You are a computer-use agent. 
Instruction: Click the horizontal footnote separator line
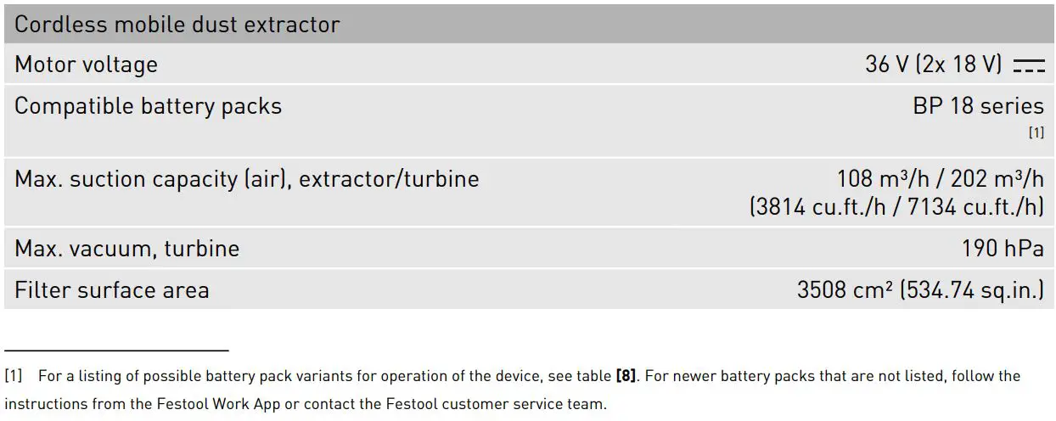pos(116,350)
